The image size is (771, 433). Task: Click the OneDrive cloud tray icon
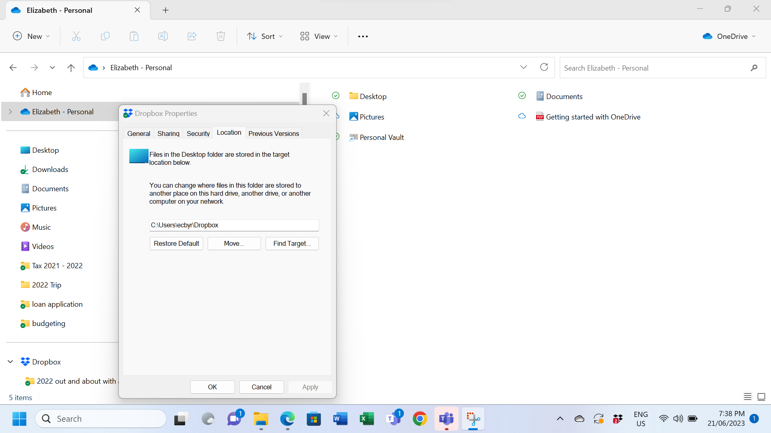click(x=579, y=419)
